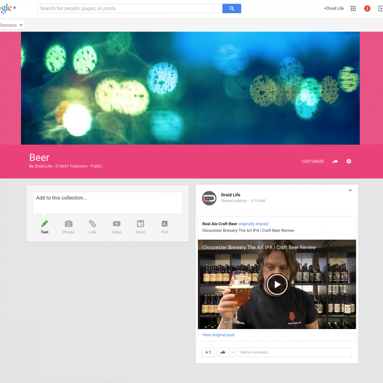Image resolution: width=383 pixels, height=383 pixels.
Task: Click Real Ale Craft Beer name
Action: pyautogui.click(x=220, y=224)
